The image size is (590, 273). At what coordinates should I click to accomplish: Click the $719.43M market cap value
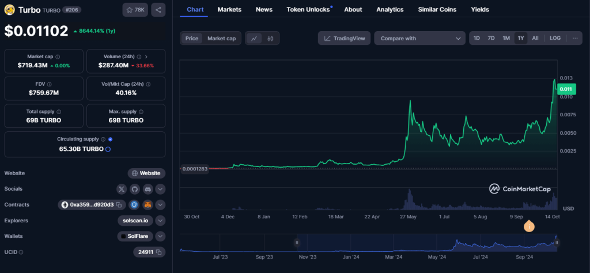[x=33, y=66]
